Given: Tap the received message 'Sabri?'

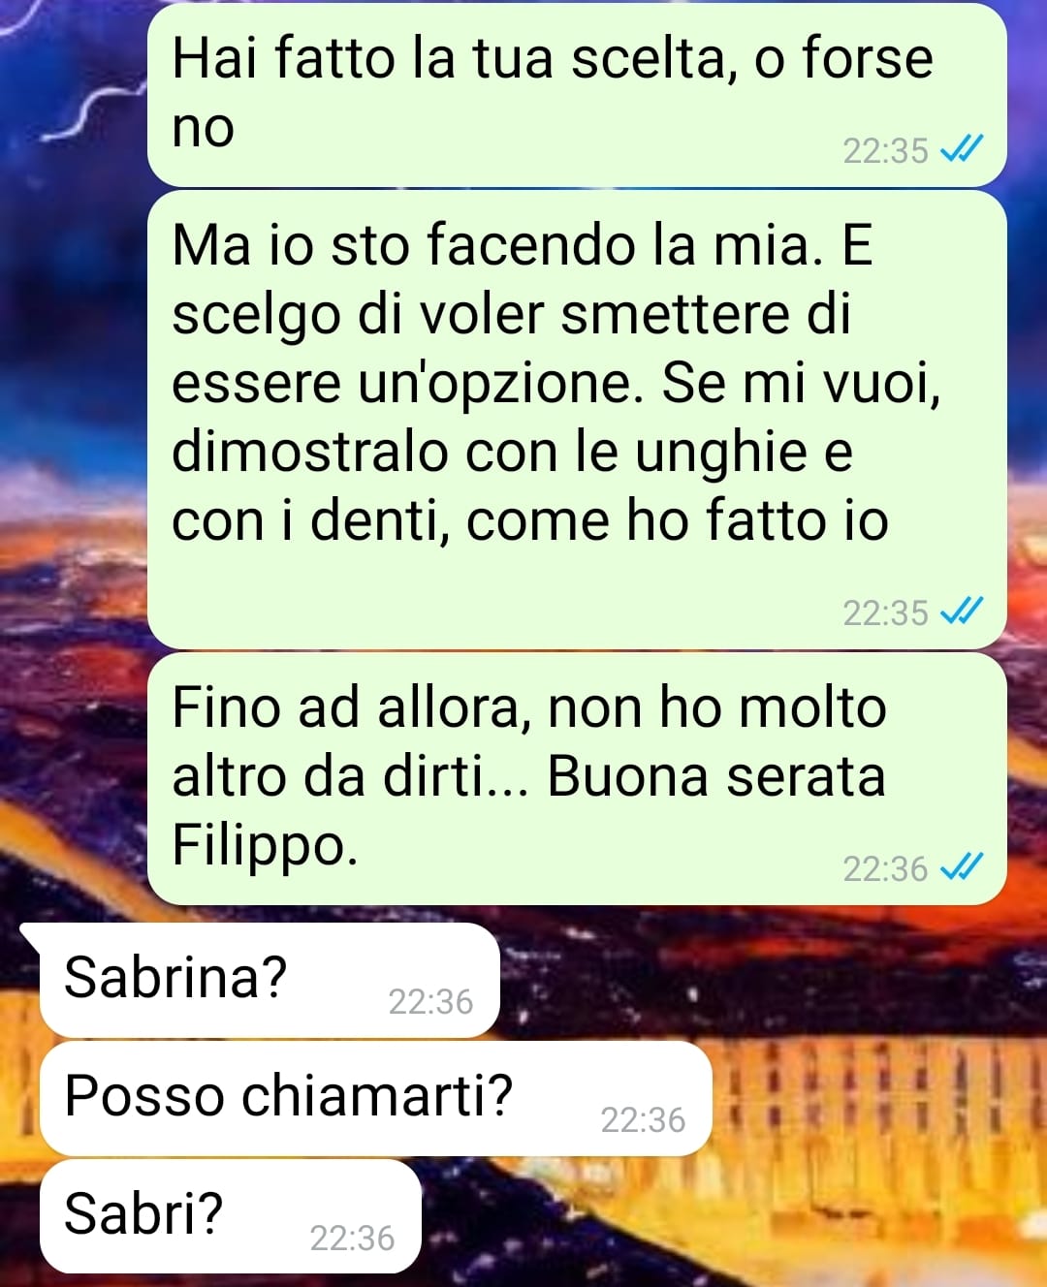Looking at the screenshot, I should (231, 1216).
